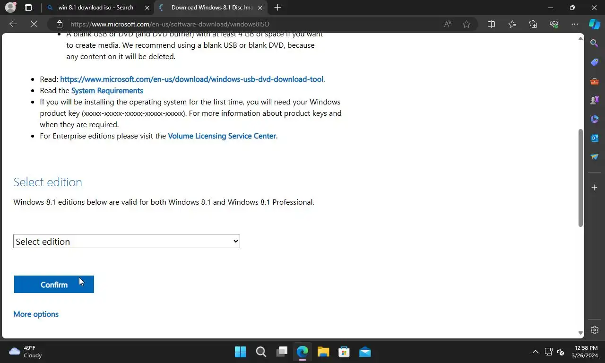Screen dimensions: 605x363
Task: Stop loading the page
Action: tap(34, 24)
